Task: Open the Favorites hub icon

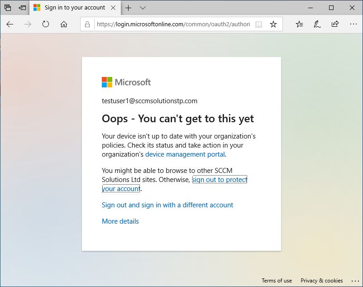Action: coord(299,24)
